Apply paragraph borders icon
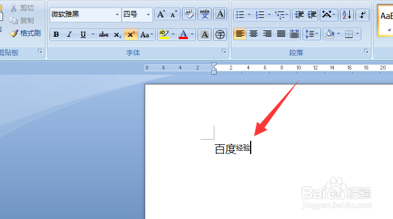This screenshot has width=393, height=219. tap(349, 34)
